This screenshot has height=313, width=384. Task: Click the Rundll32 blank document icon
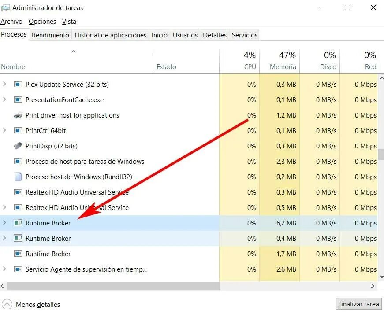click(18, 177)
